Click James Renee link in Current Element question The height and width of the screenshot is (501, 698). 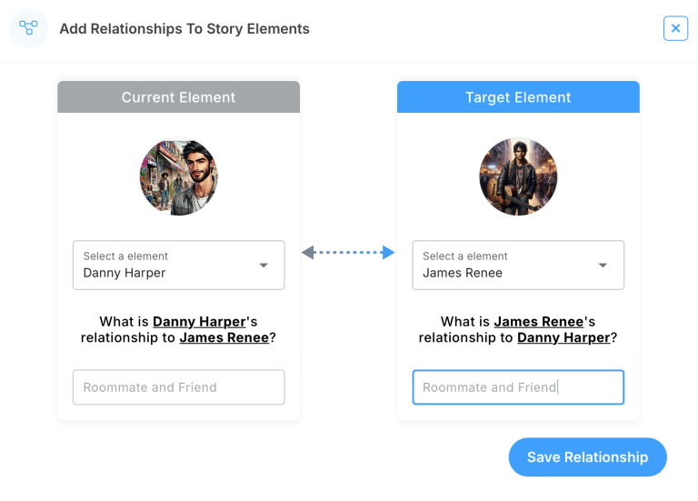point(224,338)
